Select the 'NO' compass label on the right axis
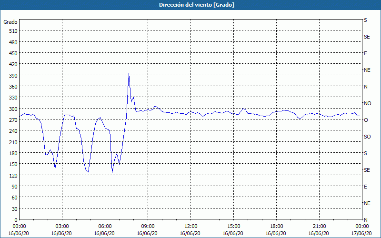The height and width of the screenshot is (238, 381). click(367, 103)
